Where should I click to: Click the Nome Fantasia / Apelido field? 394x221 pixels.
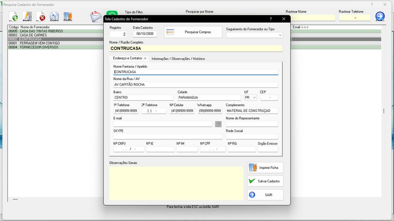coord(196,72)
